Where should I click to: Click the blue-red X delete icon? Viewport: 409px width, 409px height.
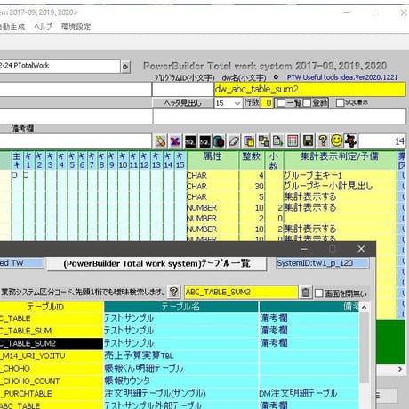pyautogui.click(x=175, y=141)
